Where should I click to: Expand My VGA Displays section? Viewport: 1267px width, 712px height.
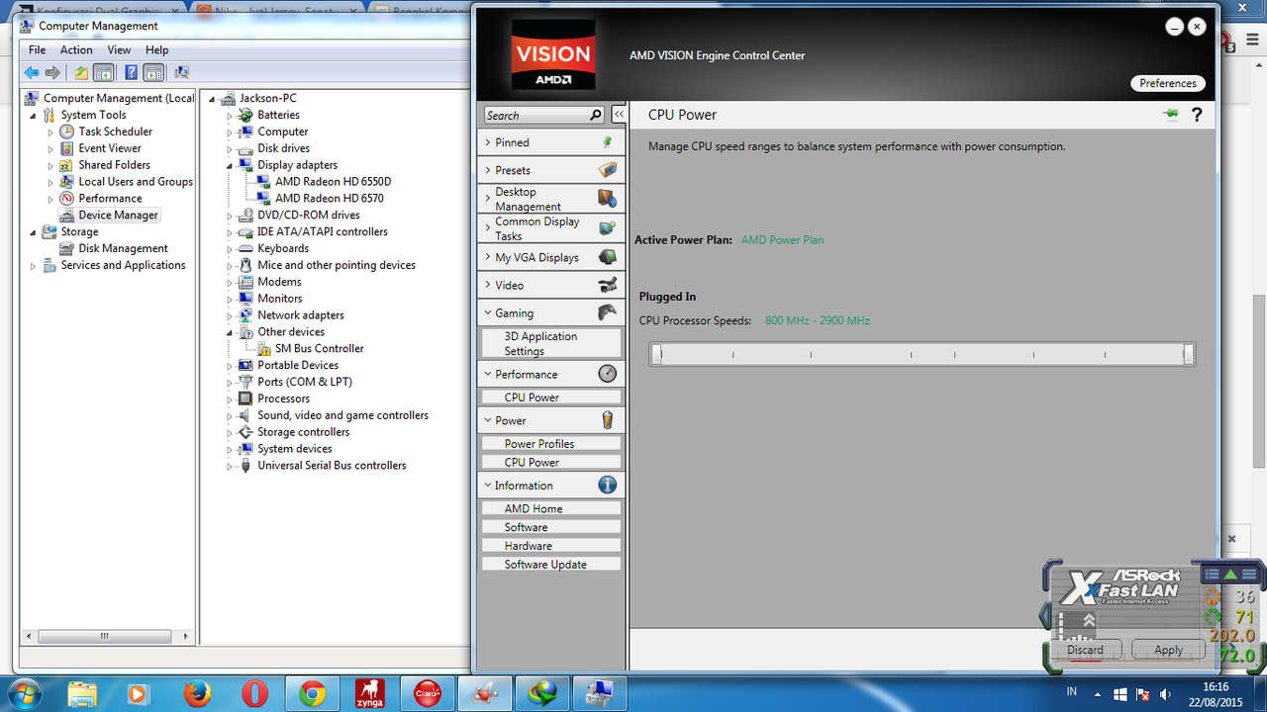551,257
